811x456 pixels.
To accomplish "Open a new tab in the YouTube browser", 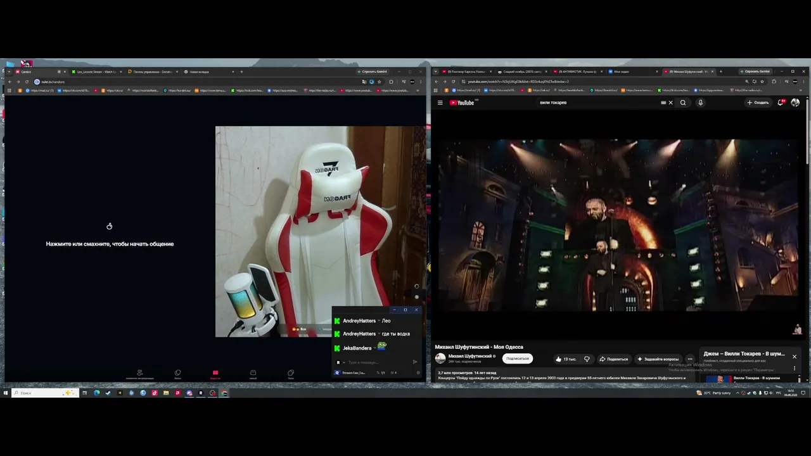I will tap(720, 72).
